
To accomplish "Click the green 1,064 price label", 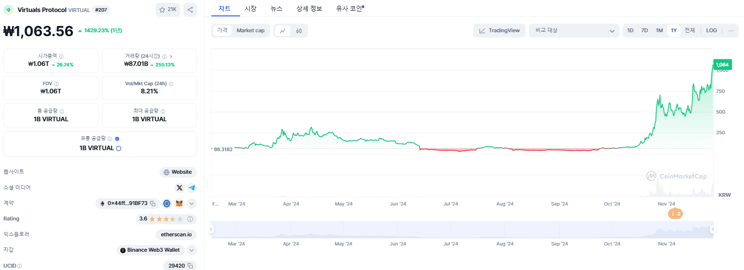I will coord(722,64).
